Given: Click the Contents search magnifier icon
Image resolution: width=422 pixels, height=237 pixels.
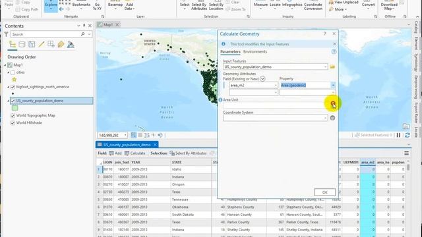Looking at the screenshot, I should pos(82,34).
